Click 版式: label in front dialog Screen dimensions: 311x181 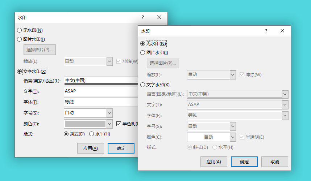pyautogui.click(x=152, y=147)
